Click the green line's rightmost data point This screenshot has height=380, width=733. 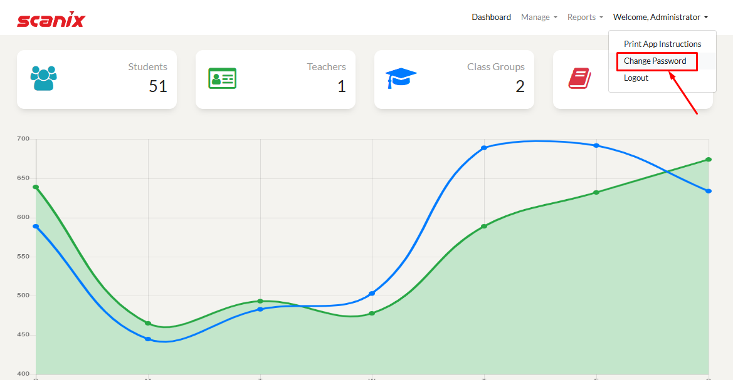coord(709,160)
